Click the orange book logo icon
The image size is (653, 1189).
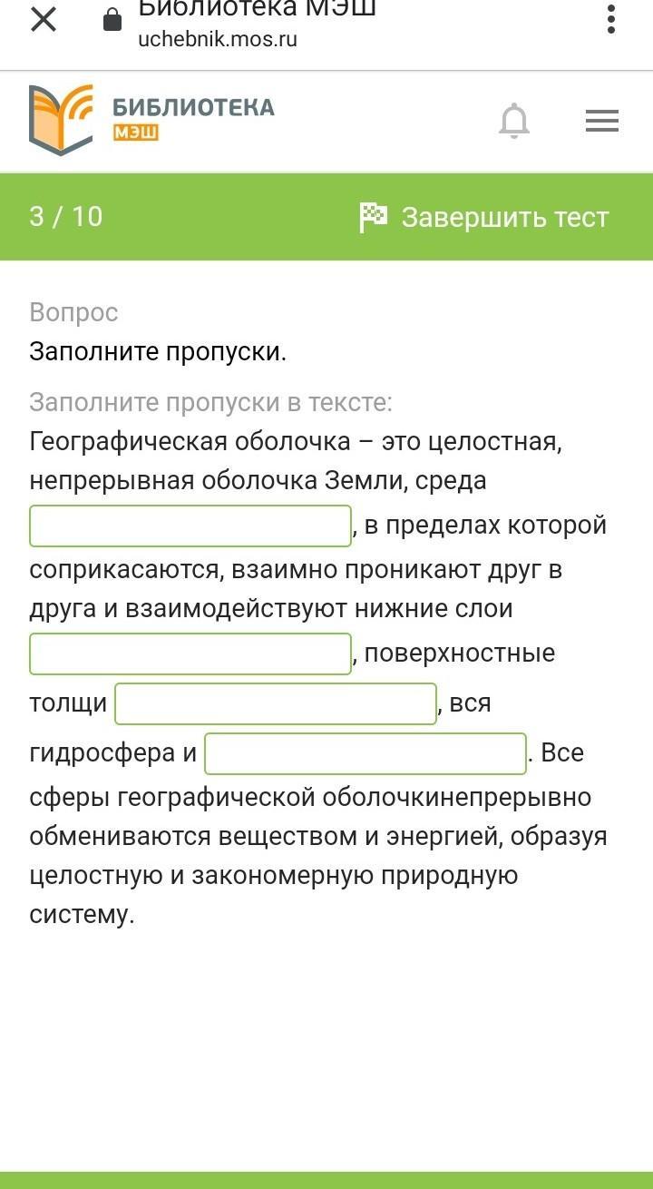point(61,119)
